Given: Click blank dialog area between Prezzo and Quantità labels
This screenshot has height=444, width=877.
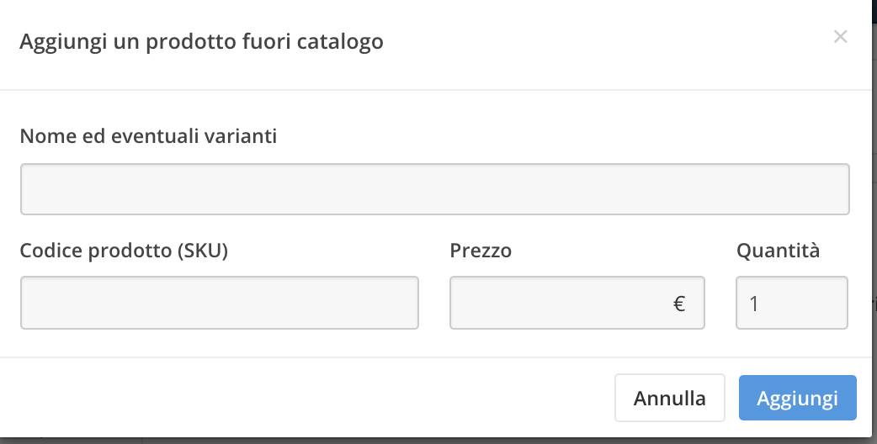Looking at the screenshot, I should pos(623,251).
